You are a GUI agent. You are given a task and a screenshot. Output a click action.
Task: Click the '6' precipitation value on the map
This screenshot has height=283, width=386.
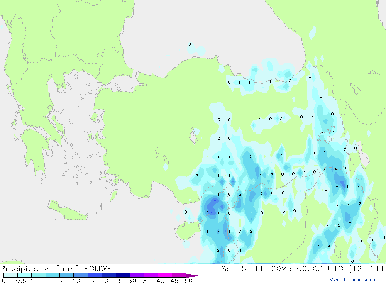point(251,194)
